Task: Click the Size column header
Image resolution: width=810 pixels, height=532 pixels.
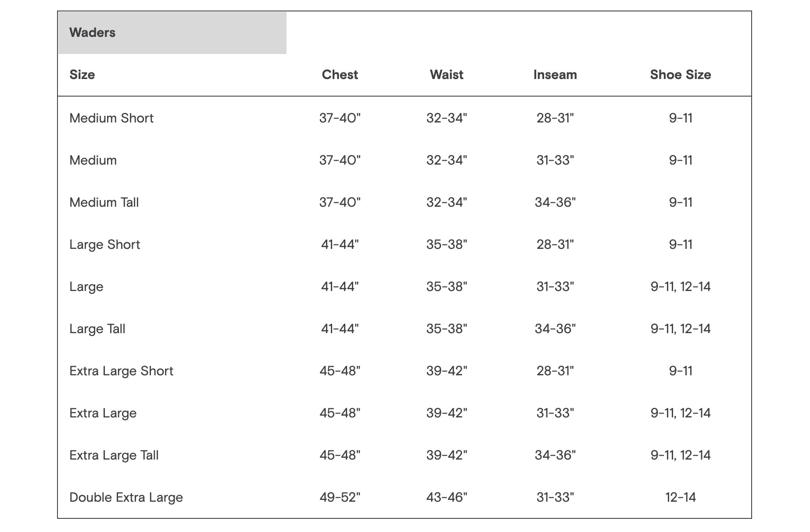Action: [x=82, y=75]
